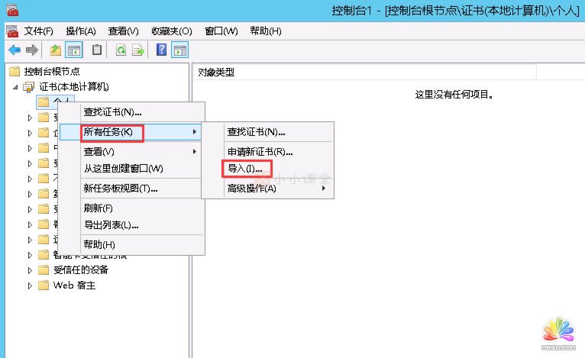Expand the 受信任的设备 folder
Viewport: 585px width, 358px height.
tap(31, 270)
